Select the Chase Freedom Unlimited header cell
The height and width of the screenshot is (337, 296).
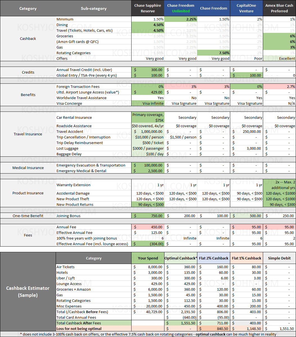pos(180,8)
